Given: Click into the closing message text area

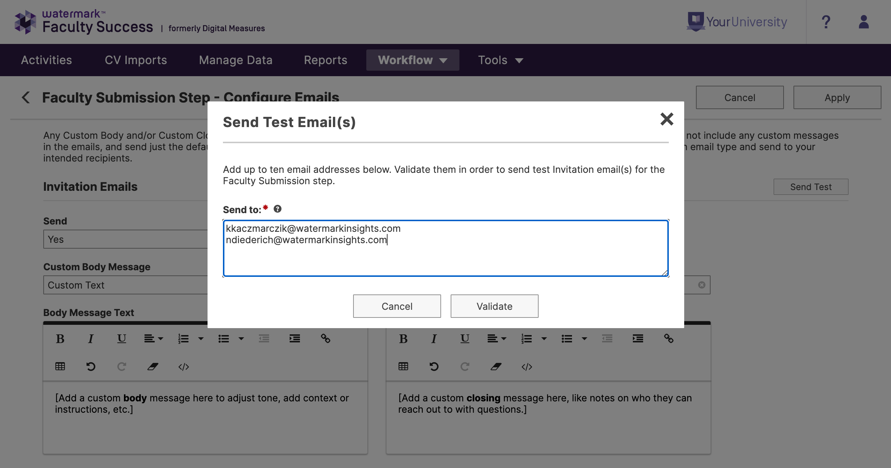Looking at the screenshot, I should point(549,417).
